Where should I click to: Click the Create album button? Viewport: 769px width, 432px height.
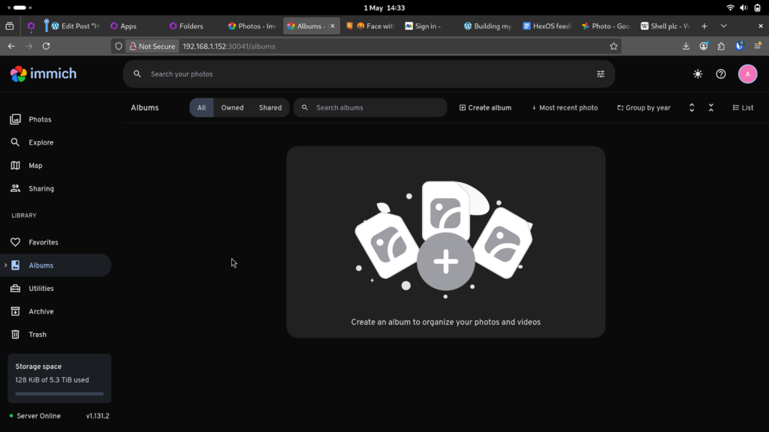pyautogui.click(x=485, y=108)
